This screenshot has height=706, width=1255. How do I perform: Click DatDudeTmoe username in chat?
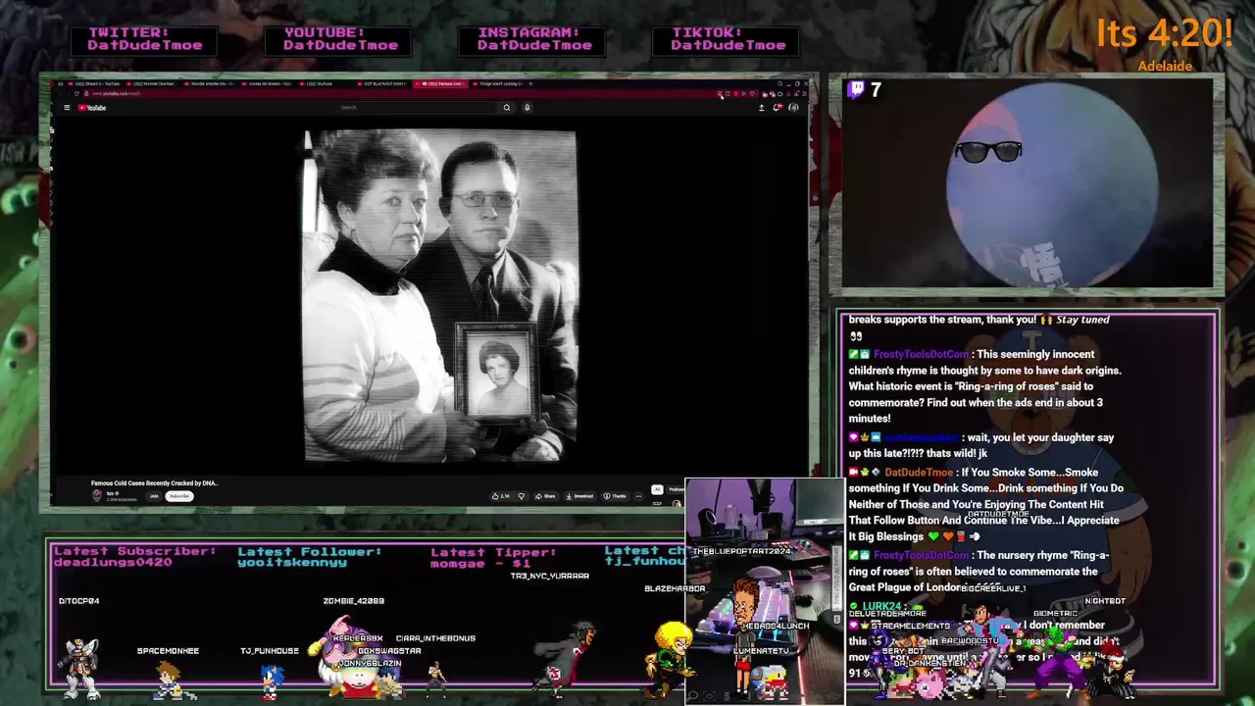pos(919,472)
